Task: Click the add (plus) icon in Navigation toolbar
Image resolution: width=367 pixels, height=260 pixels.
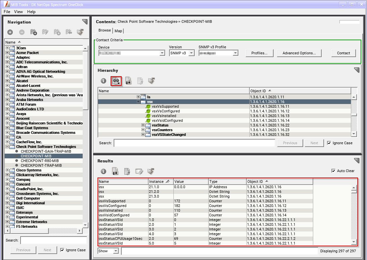Action: [x=10, y=32]
